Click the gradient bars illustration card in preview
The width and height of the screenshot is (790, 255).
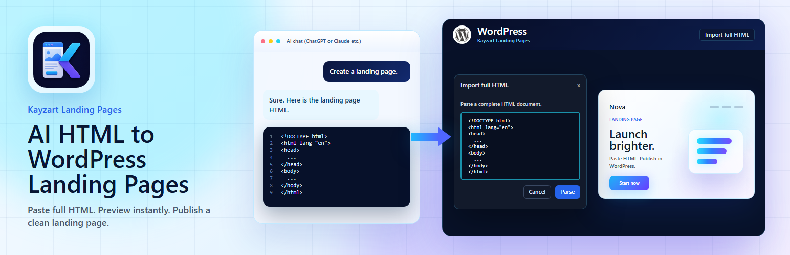pos(715,151)
